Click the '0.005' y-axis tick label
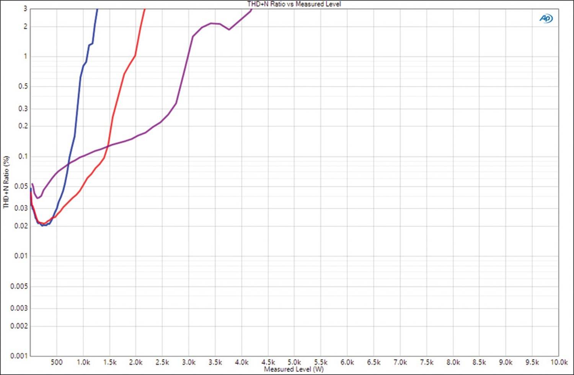The width and height of the screenshot is (574, 375). pyautogui.click(x=19, y=286)
